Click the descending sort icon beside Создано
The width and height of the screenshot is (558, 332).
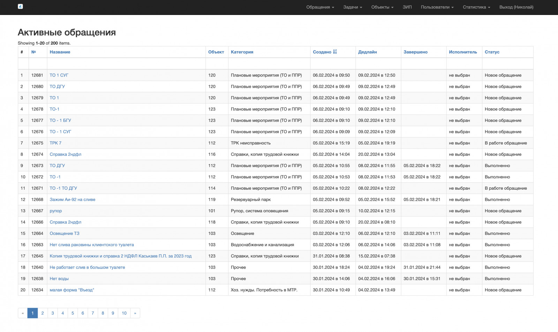tap(335, 52)
